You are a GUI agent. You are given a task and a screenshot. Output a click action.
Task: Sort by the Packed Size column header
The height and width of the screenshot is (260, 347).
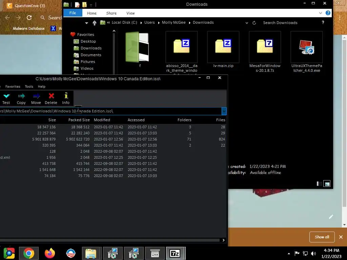pyautogui.click(x=79, y=120)
